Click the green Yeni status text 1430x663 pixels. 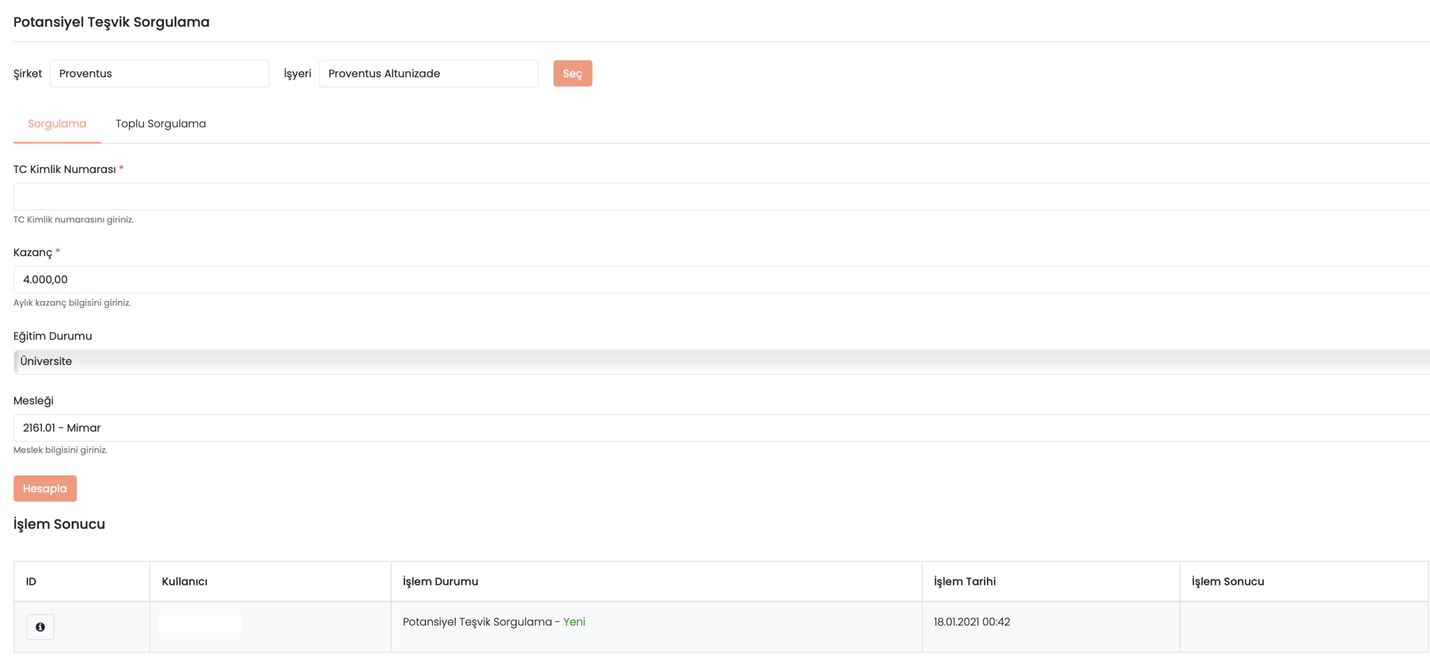(x=574, y=622)
